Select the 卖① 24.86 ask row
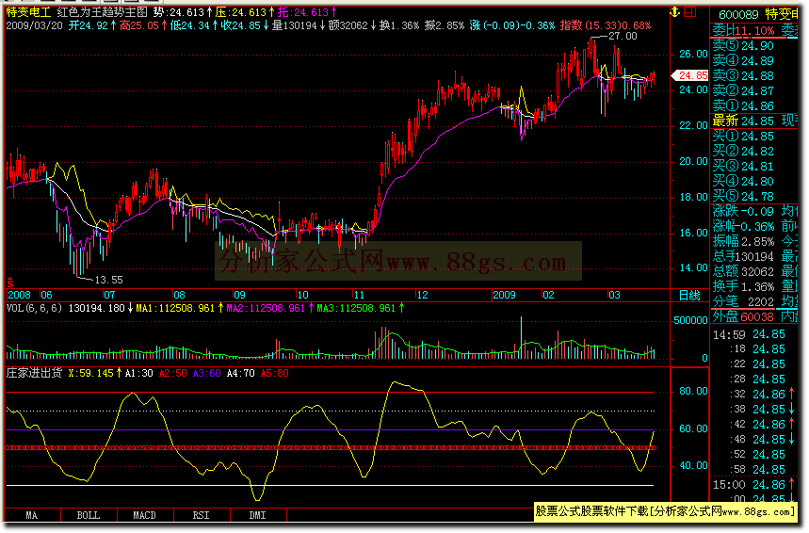The width and height of the screenshot is (809, 533). (743, 106)
